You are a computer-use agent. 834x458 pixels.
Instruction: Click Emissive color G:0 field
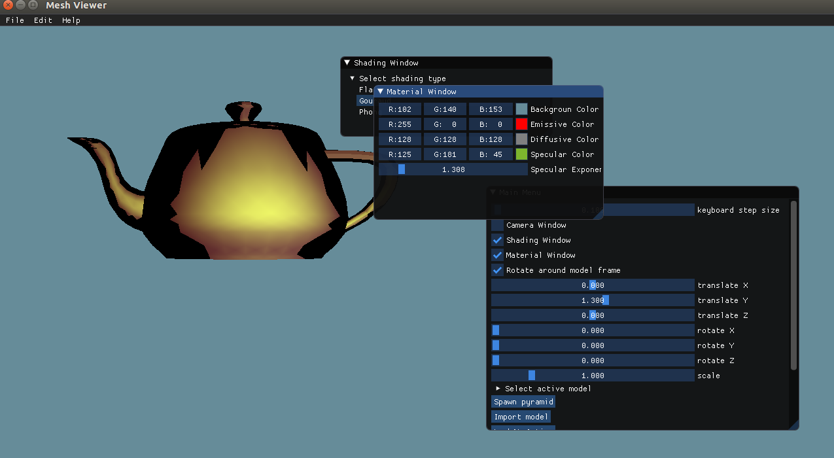(445, 124)
